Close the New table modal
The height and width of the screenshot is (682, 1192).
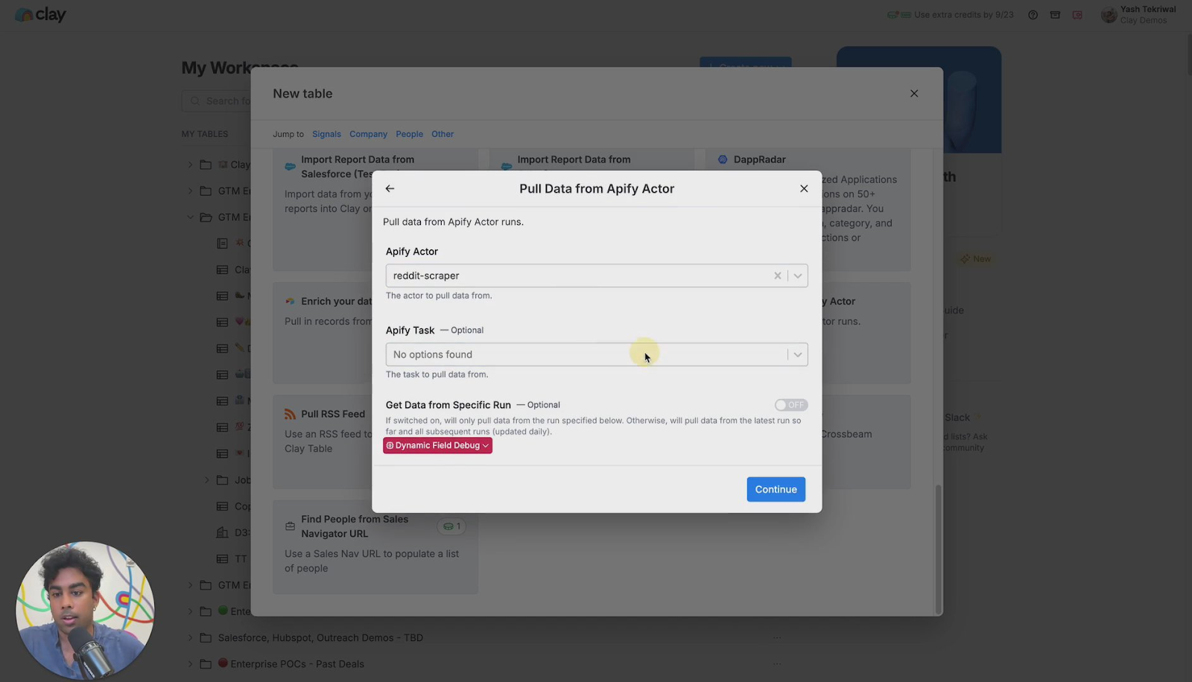point(914,94)
